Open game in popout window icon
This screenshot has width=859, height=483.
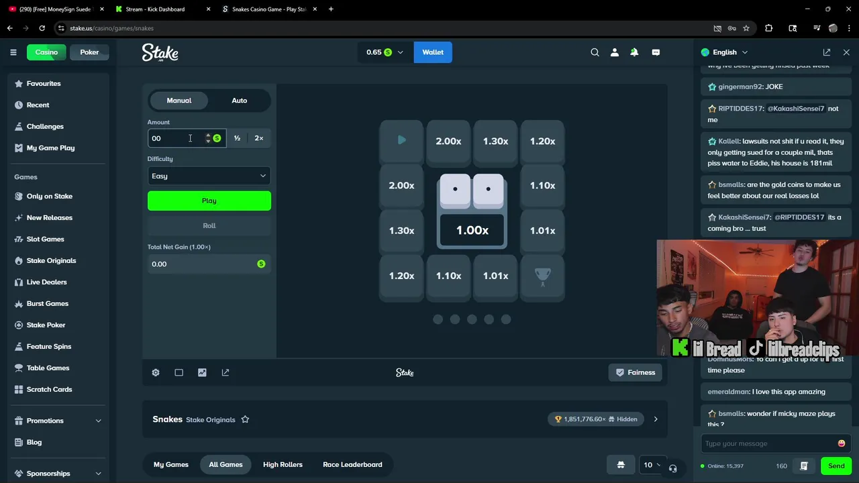(225, 372)
